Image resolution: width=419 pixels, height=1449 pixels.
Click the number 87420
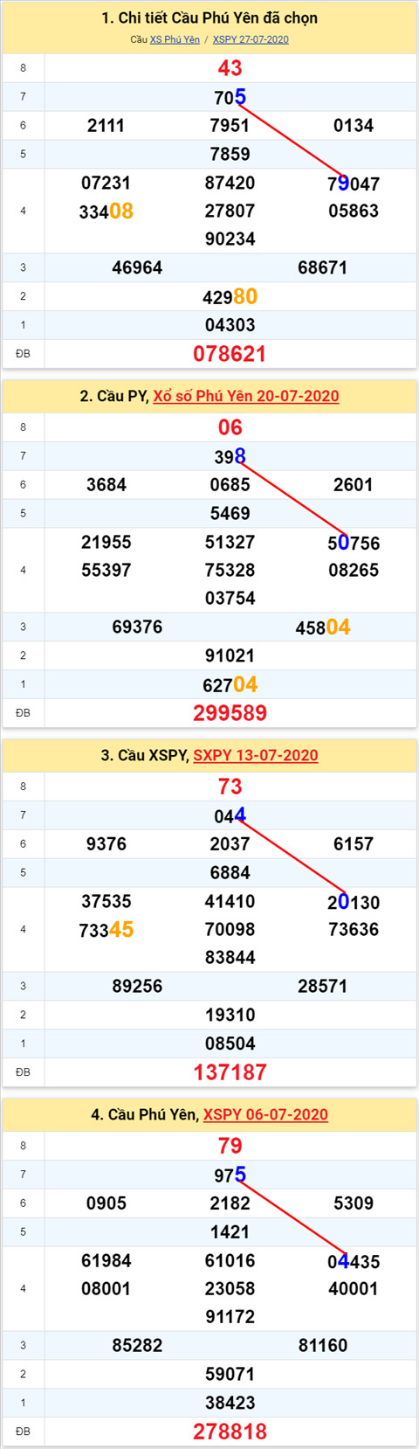click(230, 183)
